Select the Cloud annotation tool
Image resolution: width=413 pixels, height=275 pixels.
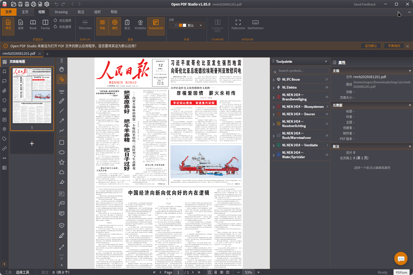(62, 172)
